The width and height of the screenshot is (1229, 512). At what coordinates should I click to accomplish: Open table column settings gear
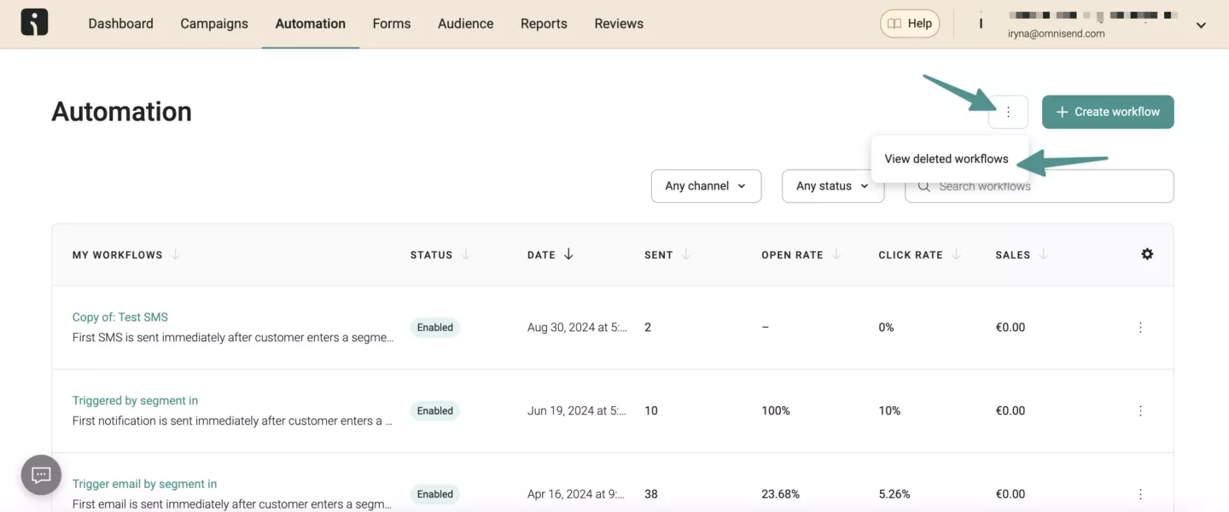pyautogui.click(x=1147, y=254)
